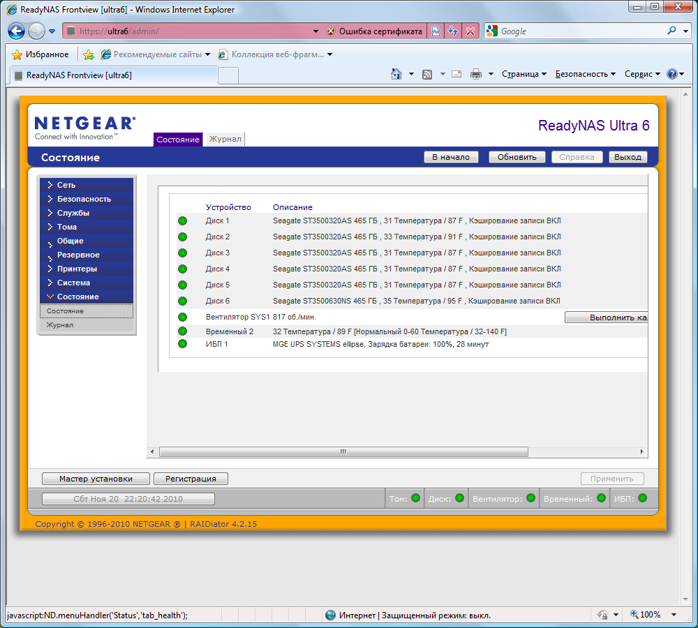Image resolution: width=698 pixels, height=628 pixels.
Task: Open the Избранное favorites star button
Action: click(40, 54)
